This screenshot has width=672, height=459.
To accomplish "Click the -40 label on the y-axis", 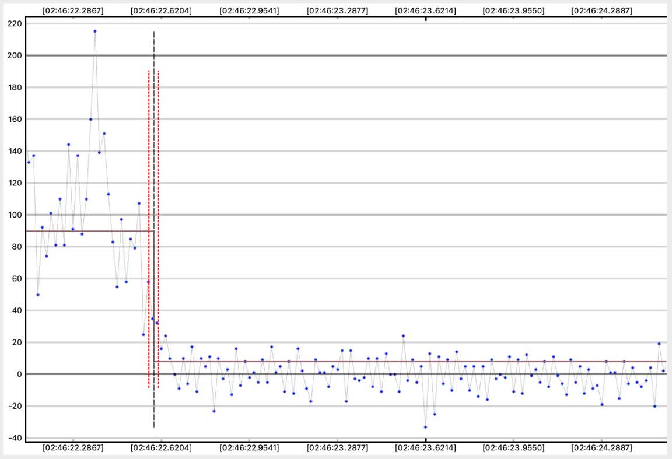I will tap(15, 438).
